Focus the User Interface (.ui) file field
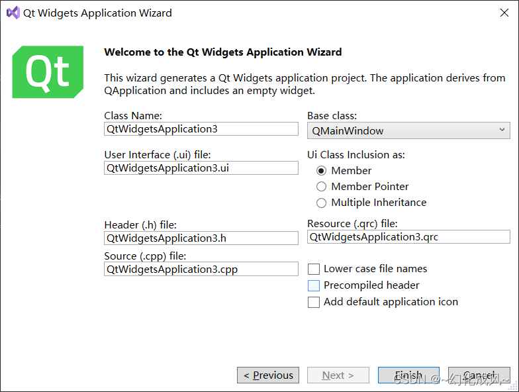Viewport: 519px width, 392px height. (x=201, y=168)
